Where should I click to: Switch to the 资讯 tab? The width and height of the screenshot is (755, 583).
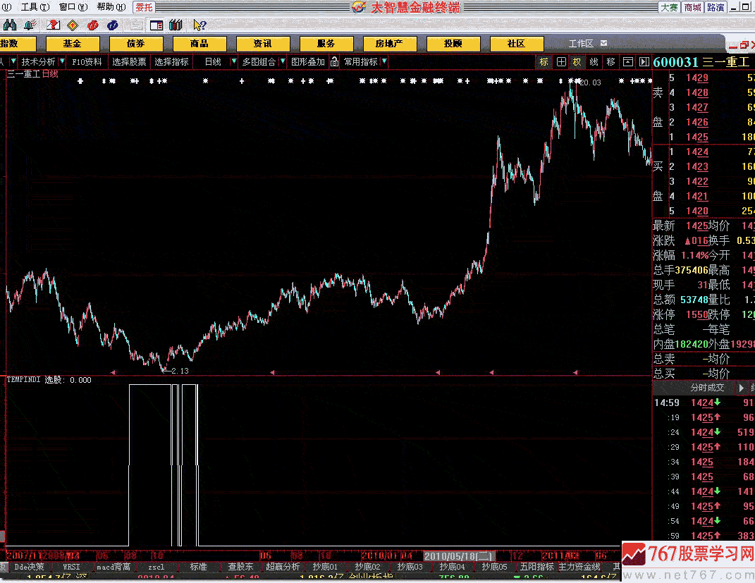pyautogui.click(x=263, y=44)
